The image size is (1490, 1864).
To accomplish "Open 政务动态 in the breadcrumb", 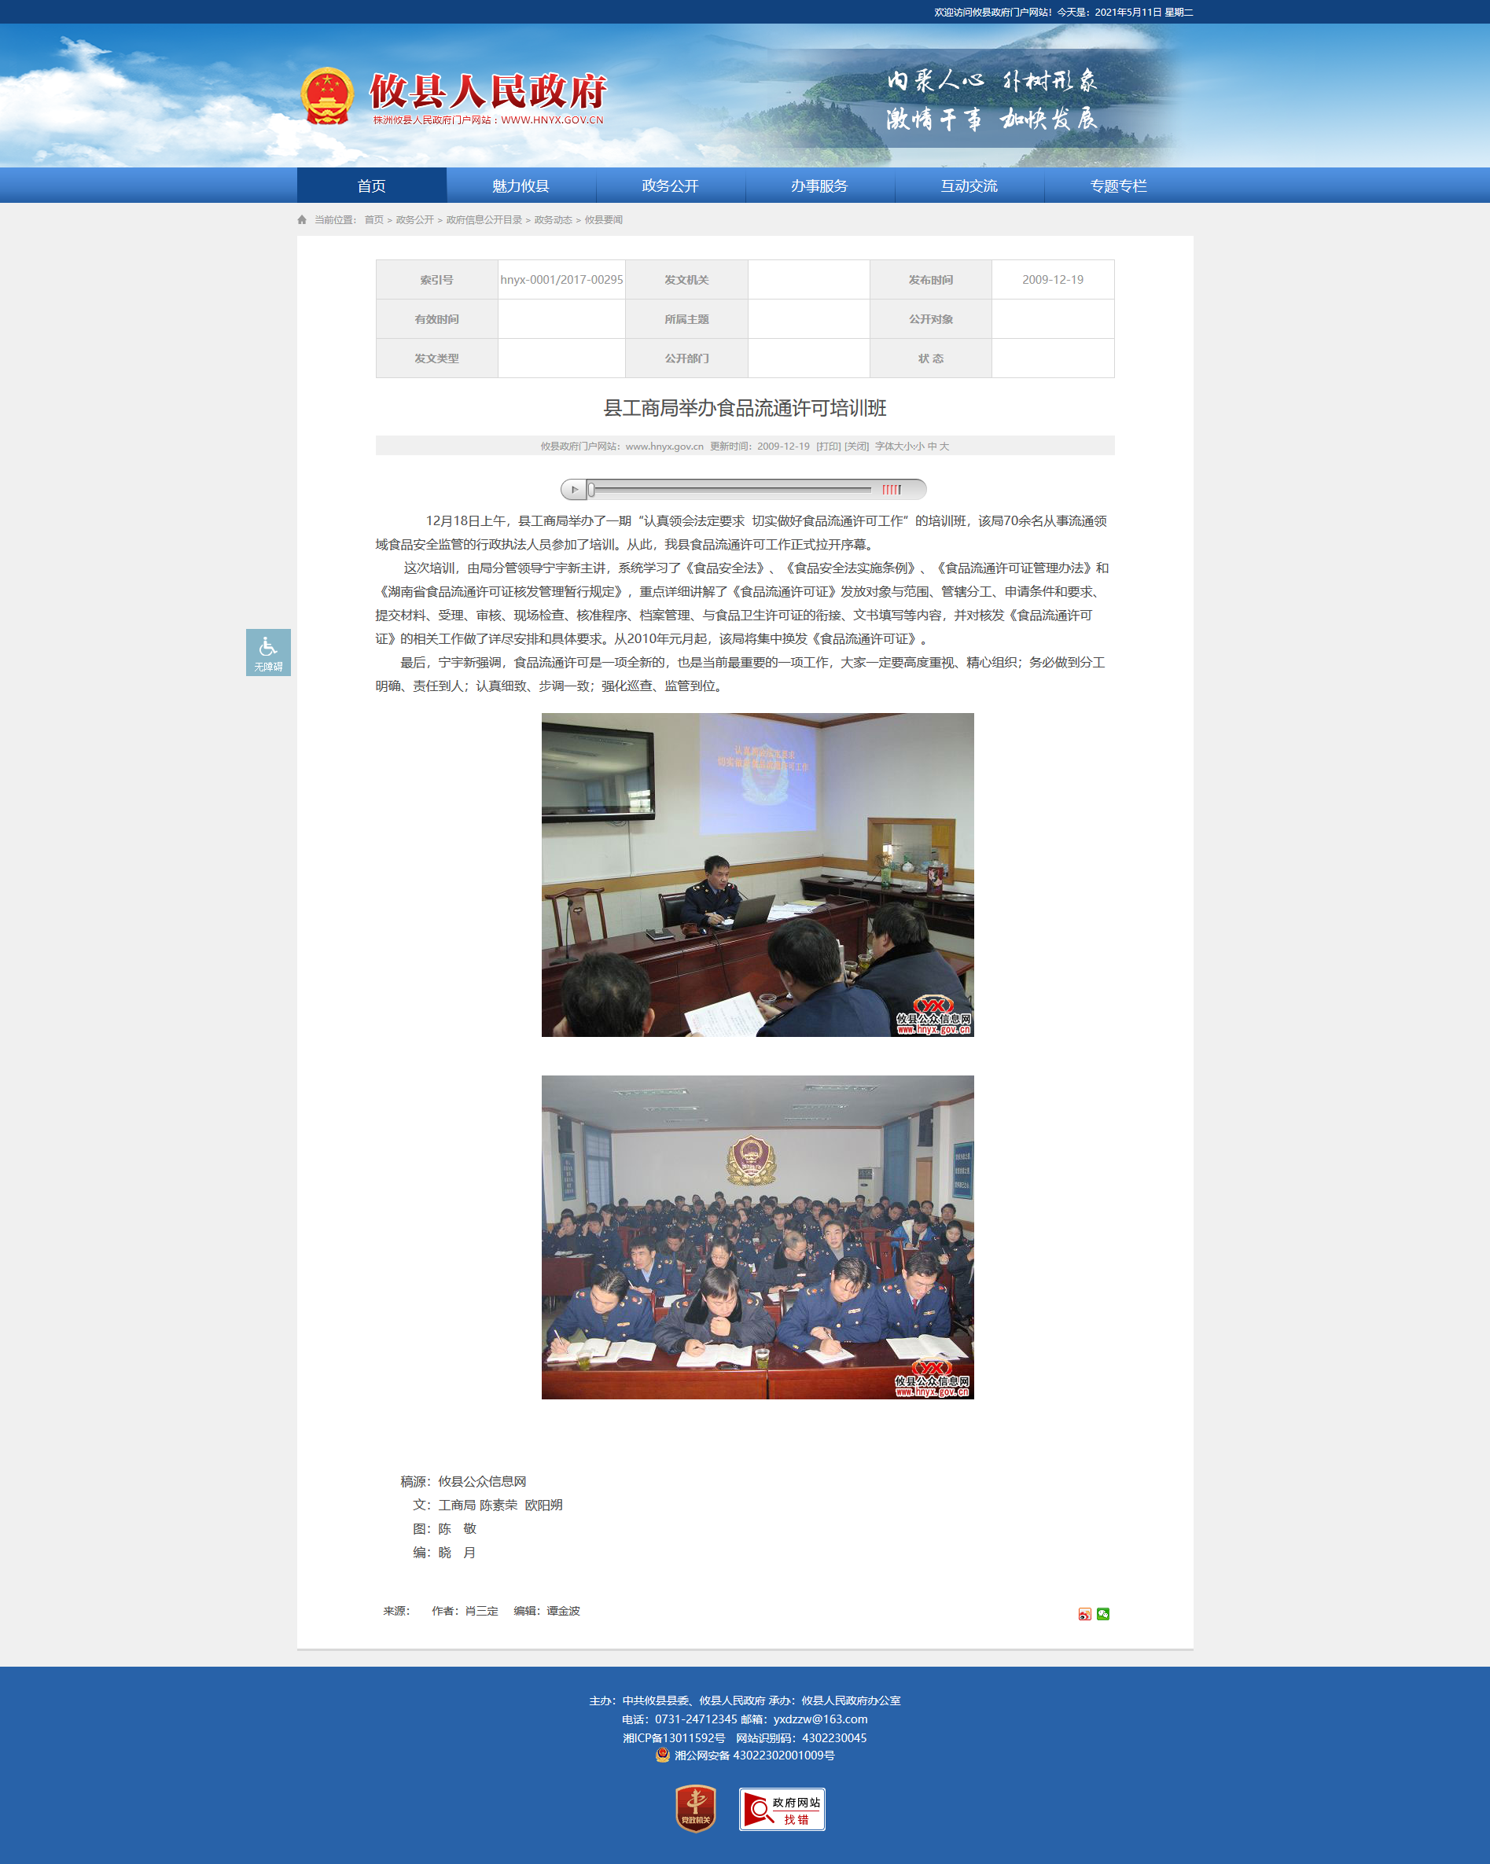I will [553, 219].
